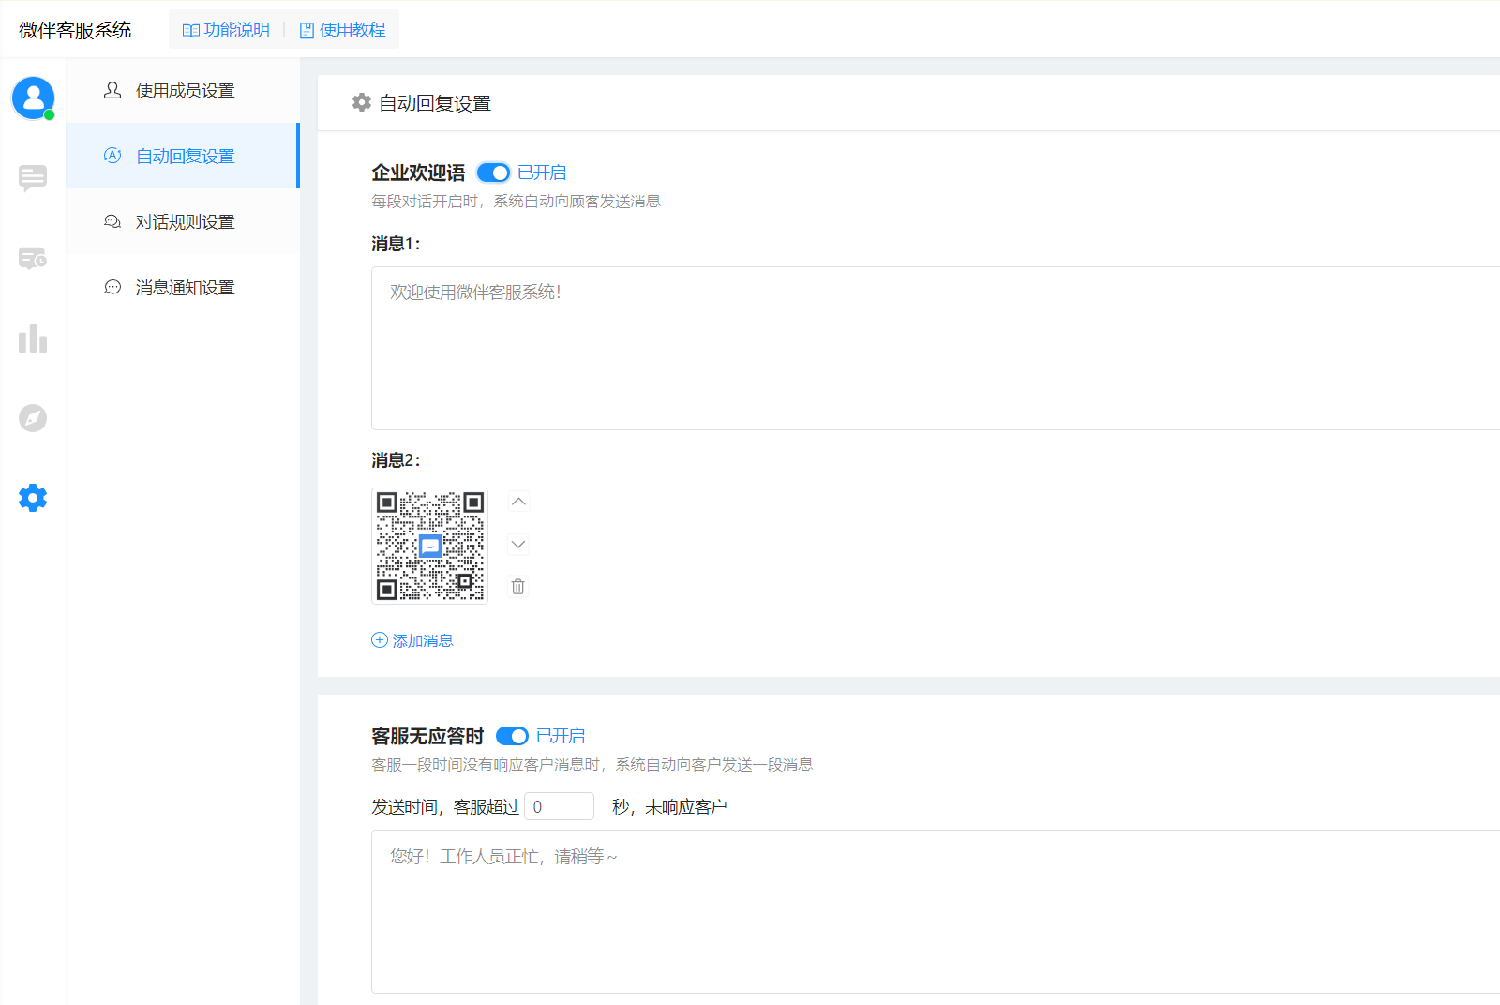Focus the 消息1 welcome text area
Viewport: 1500px width, 1005px height.
(x=936, y=348)
